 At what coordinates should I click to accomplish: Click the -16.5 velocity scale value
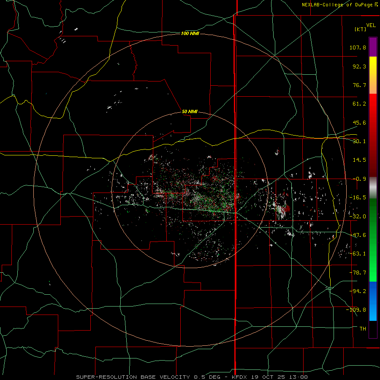tap(358, 198)
